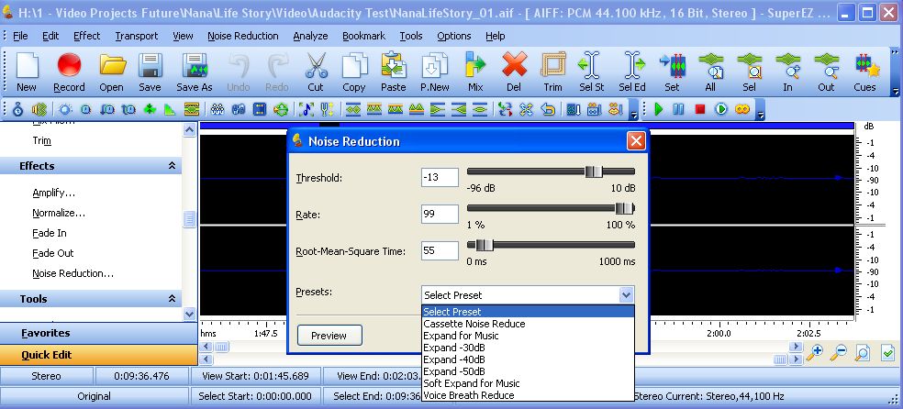Click the P.New paste icon
The image size is (903, 409).
(434, 72)
